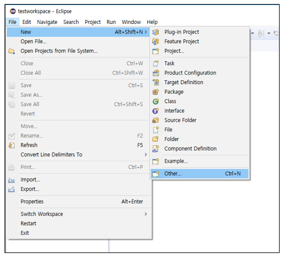283x257 pixels.
Task: Open the Project menu in menu bar
Action: [93, 22]
